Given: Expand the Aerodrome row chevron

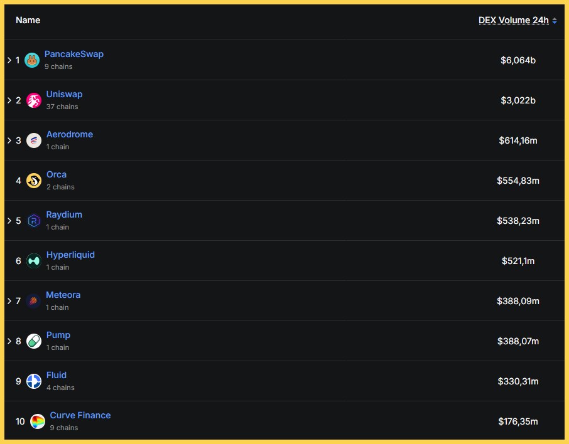Looking at the screenshot, I should [x=9, y=140].
